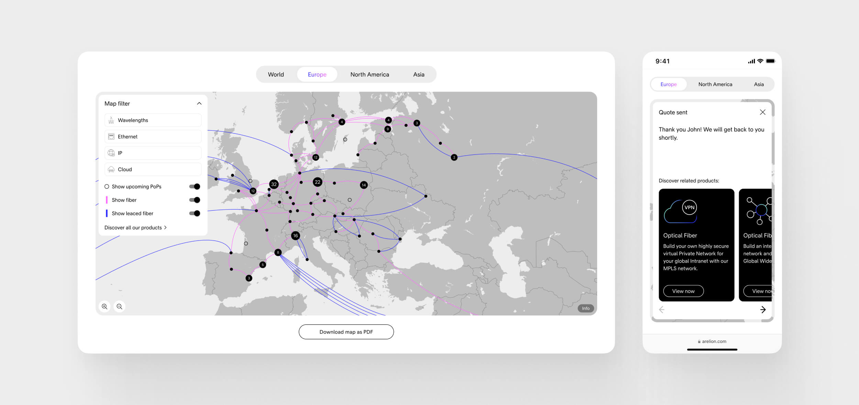Click the mobile Wi-Fi status icon

760,61
